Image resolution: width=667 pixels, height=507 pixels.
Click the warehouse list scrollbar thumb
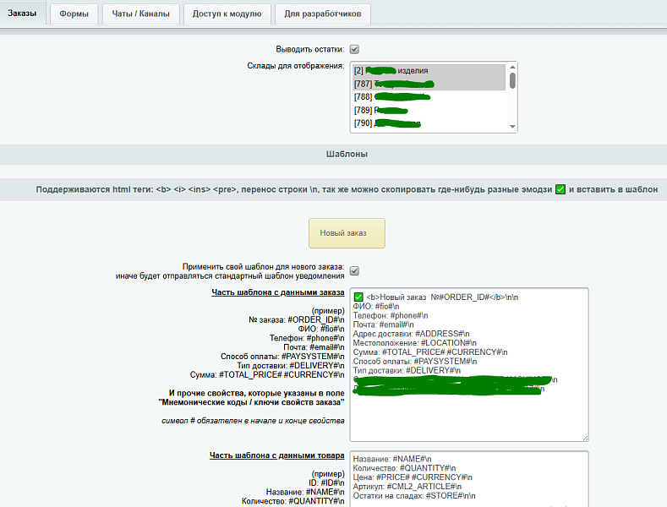pos(512,80)
